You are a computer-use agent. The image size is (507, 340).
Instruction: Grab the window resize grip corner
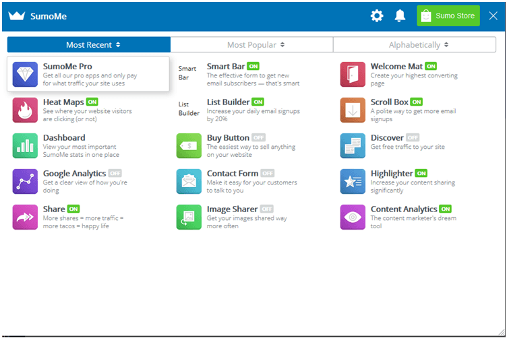pos(501,332)
